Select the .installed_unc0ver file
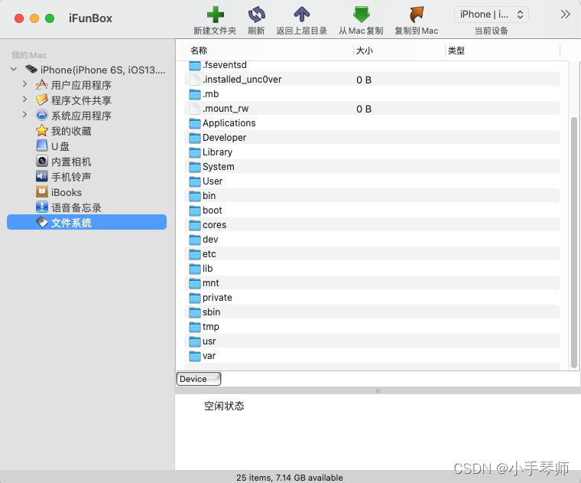 [x=372, y=80]
